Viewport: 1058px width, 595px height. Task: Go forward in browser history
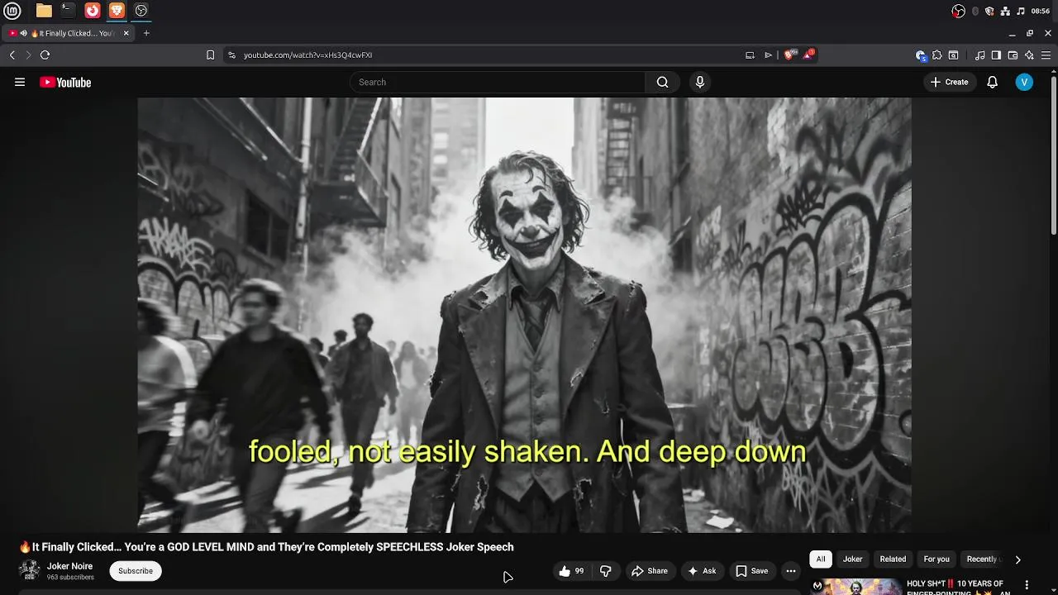pyautogui.click(x=28, y=55)
